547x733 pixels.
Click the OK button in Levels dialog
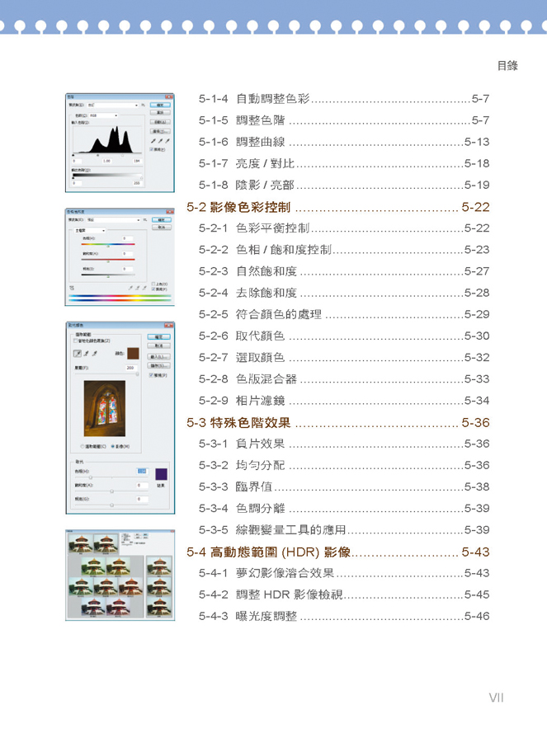[x=161, y=105]
